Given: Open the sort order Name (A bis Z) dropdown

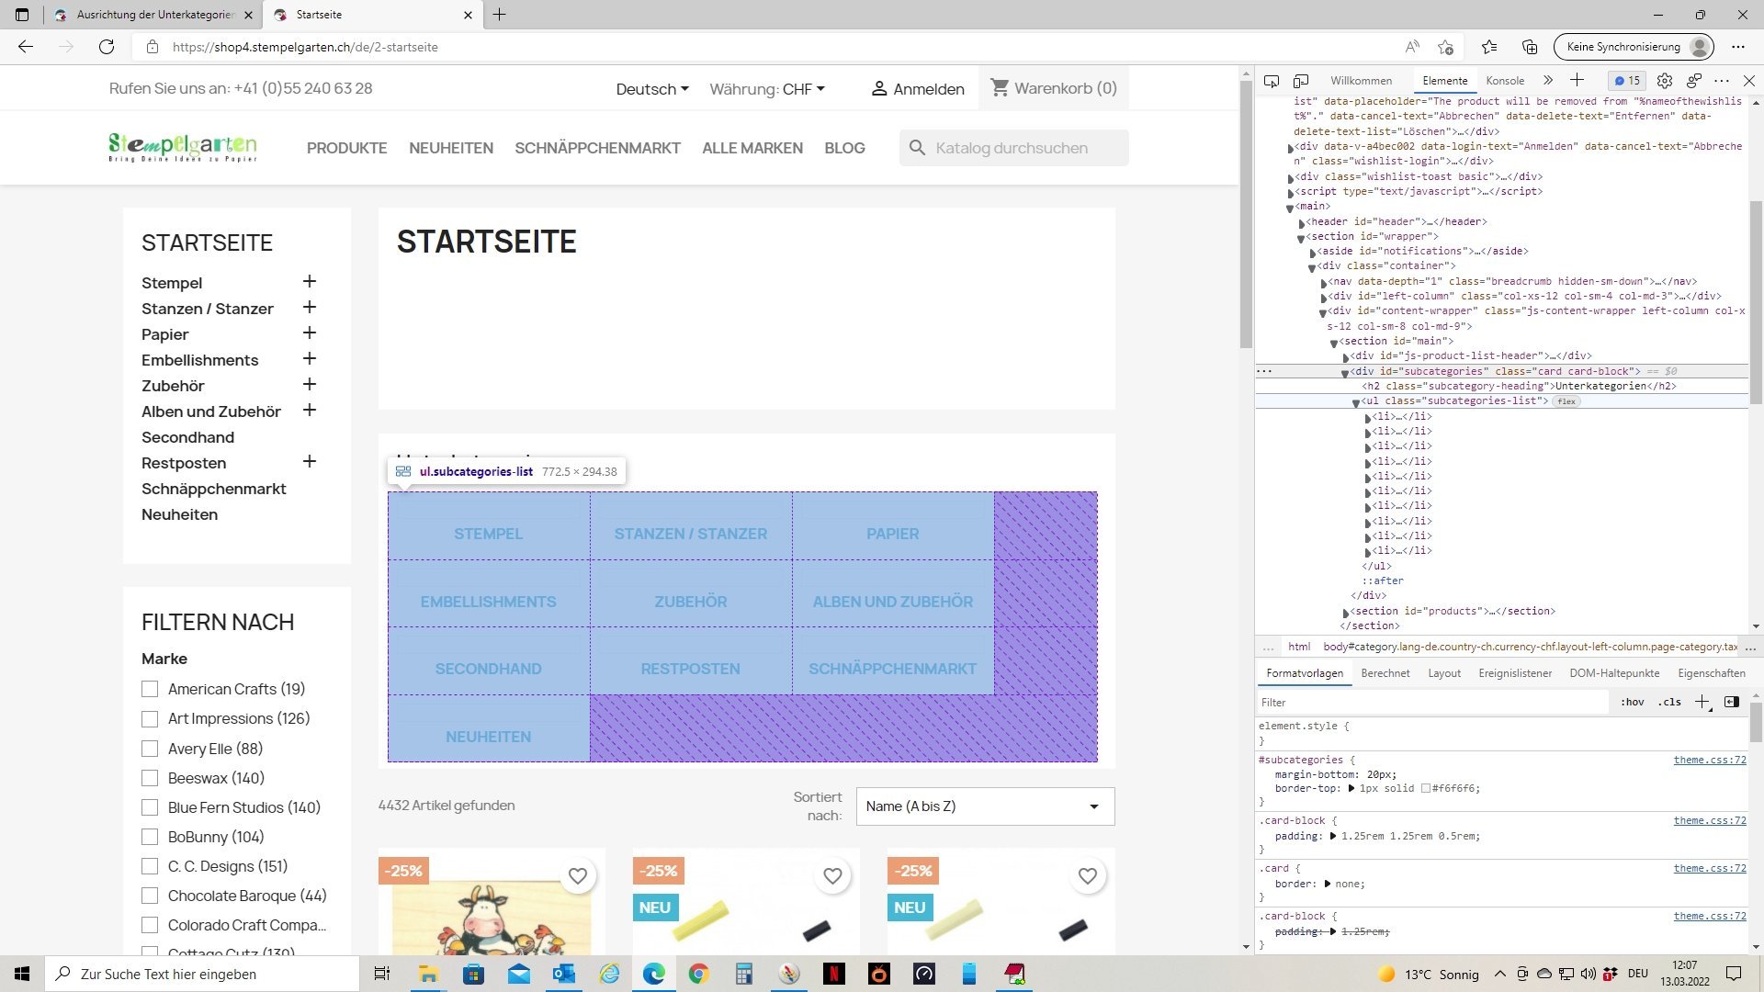Looking at the screenshot, I should 985,806.
